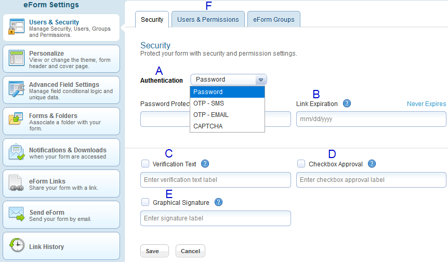Image resolution: width=448 pixels, height=262 pixels.
Task: Click the eForm Links chain icon
Action: point(16,183)
